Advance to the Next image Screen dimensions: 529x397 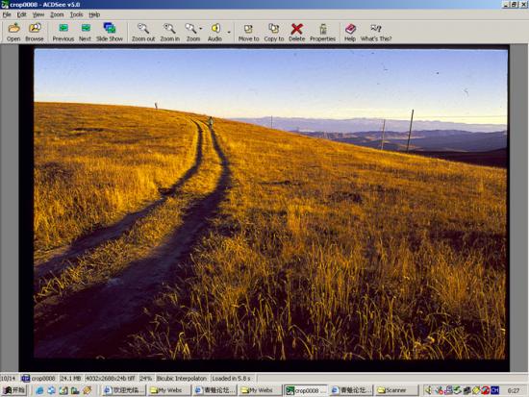(x=85, y=32)
